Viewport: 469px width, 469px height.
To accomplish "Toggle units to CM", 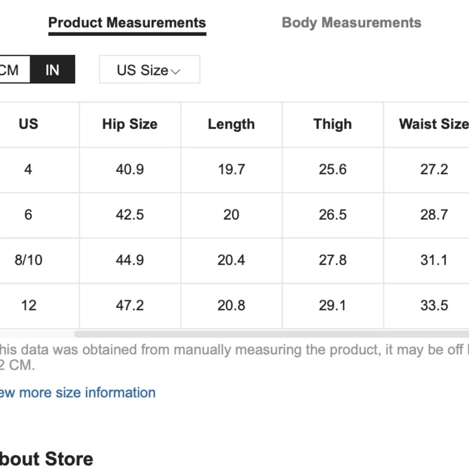I will (15, 69).
